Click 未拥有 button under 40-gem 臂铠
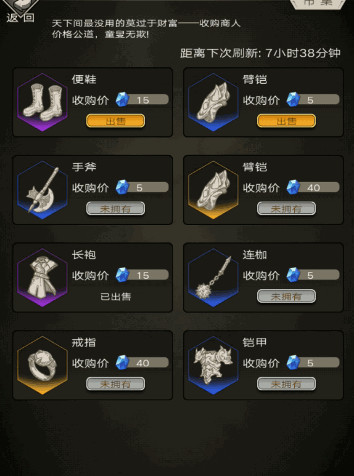 coord(286,208)
